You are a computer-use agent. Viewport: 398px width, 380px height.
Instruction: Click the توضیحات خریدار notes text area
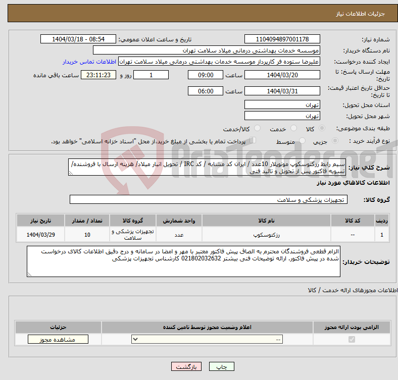(184, 261)
